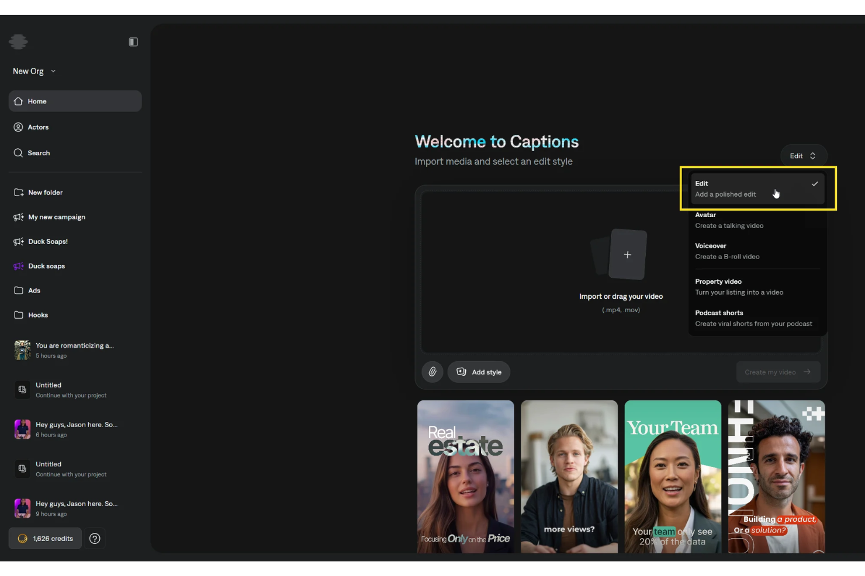Open 'Hey guys, Jason here' from 9 hours ago
This screenshot has height=576, width=865.
pos(75,508)
